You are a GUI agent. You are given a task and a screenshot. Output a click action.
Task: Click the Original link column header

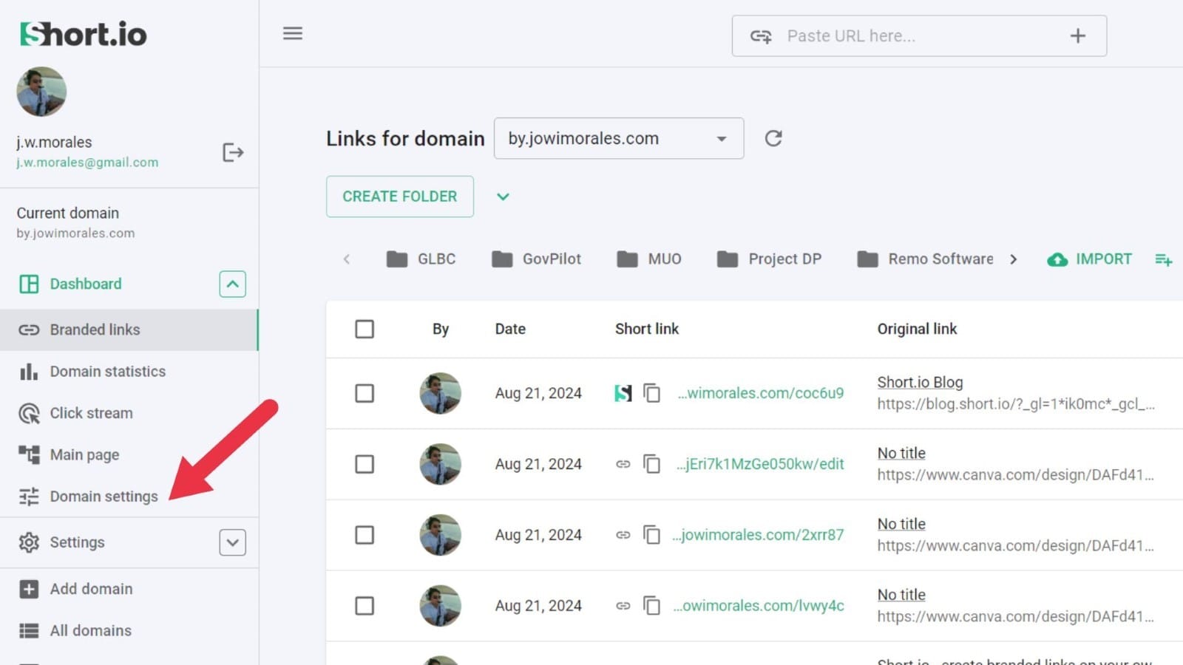tap(917, 329)
